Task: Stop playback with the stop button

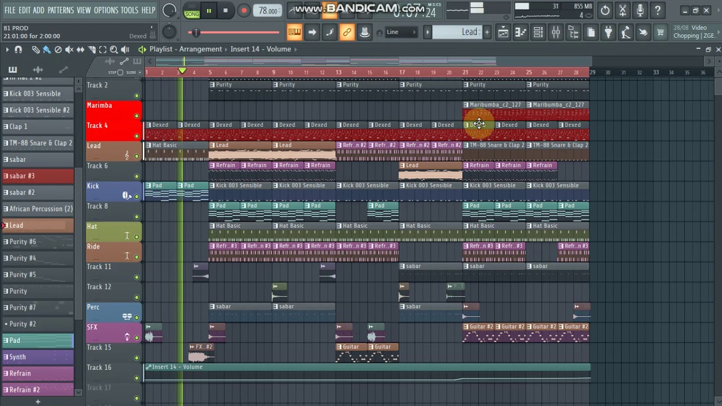Action: tap(225, 11)
